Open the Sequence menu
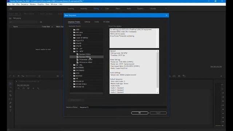This screenshot has width=233, height=131. tap(25, 4)
